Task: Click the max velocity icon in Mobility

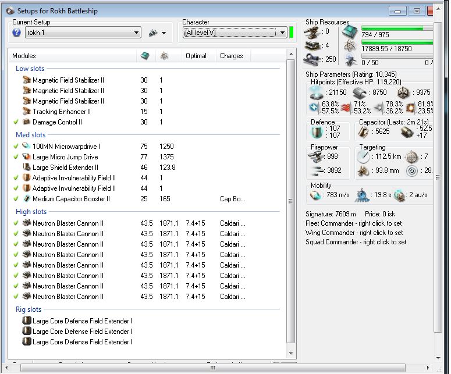Action: [x=316, y=195]
